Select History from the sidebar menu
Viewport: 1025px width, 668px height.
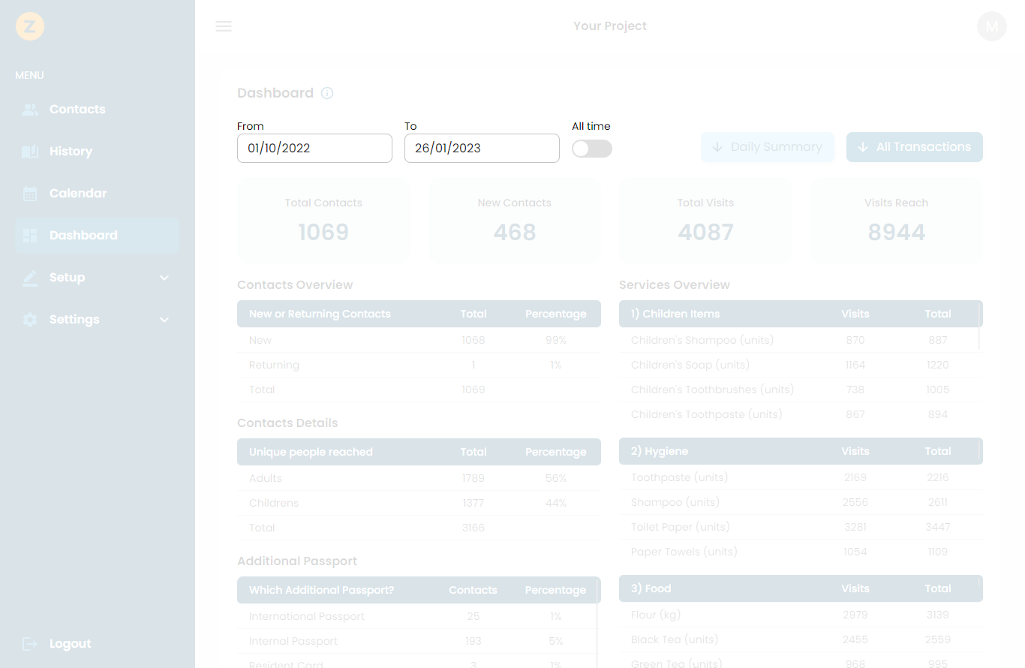click(71, 151)
